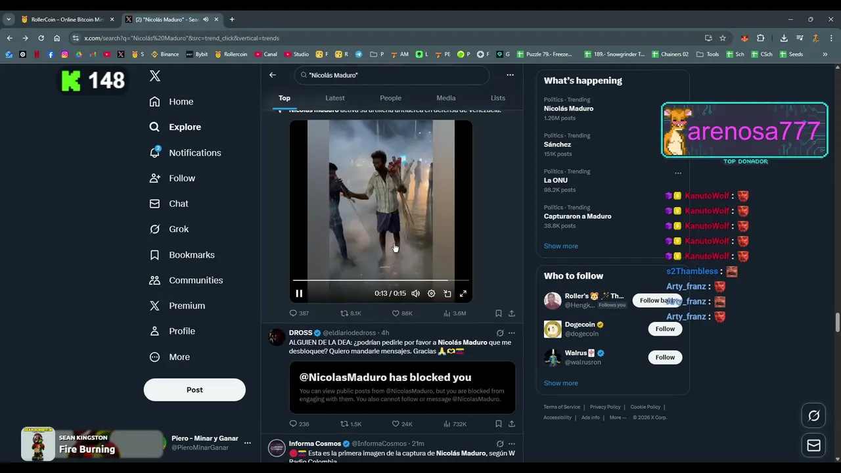Open three-dot menu on Informa Cosmos post
Viewport: 841px width, 473px height.
[x=512, y=443]
